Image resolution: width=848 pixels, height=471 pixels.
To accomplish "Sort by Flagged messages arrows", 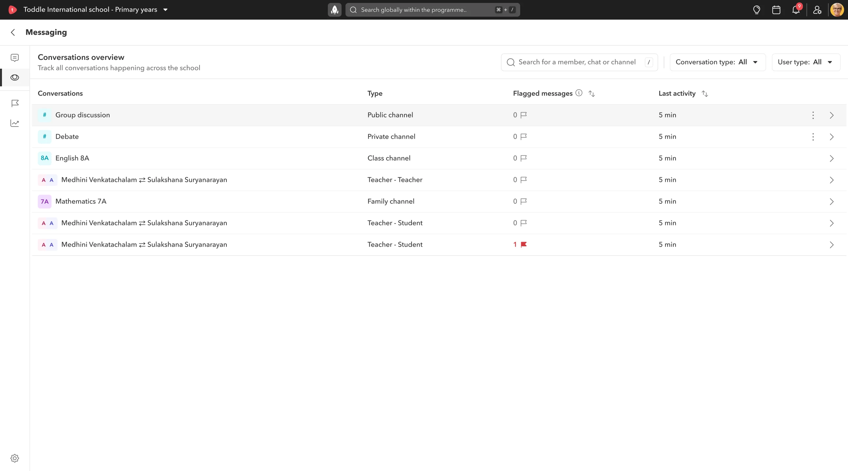I will [x=592, y=94].
